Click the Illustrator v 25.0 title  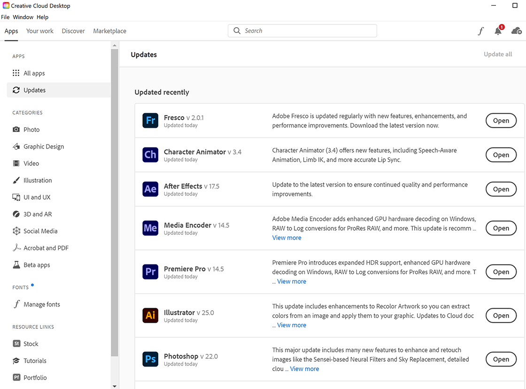[189, 312]
